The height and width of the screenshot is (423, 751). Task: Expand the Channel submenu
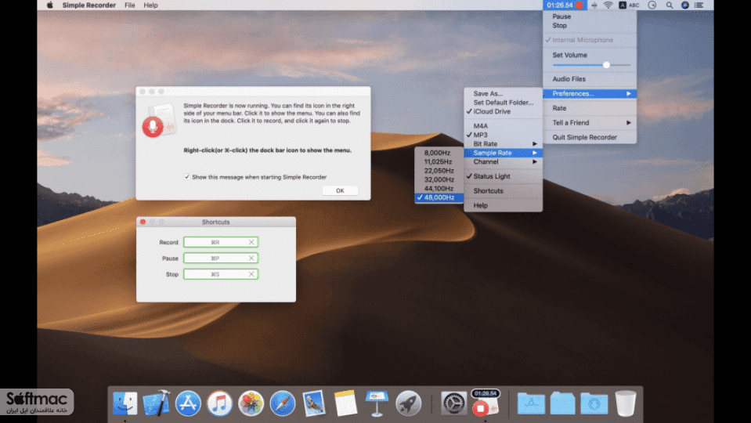pos(503,162)
